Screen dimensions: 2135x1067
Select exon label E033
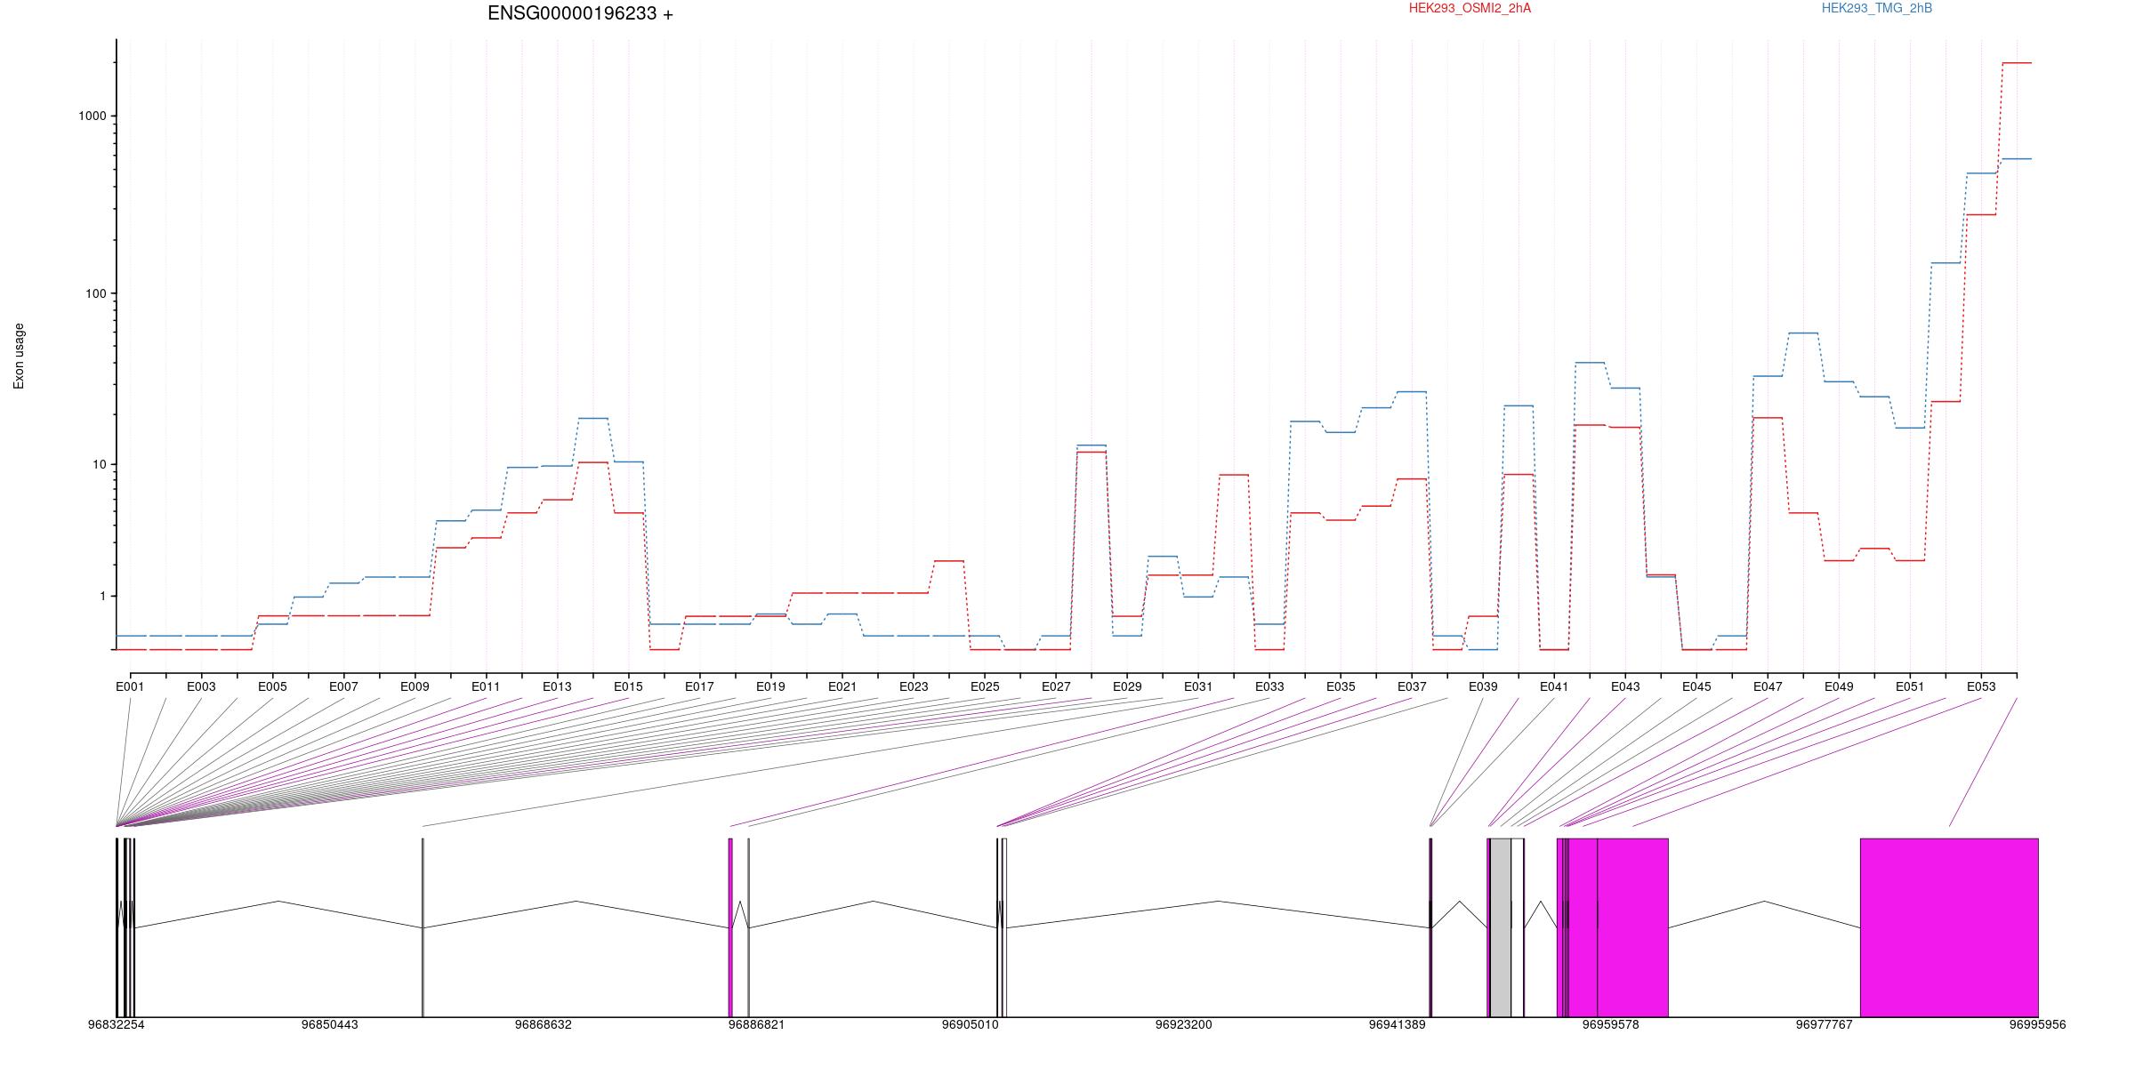pyautogui.click(x=1269, y=686)
